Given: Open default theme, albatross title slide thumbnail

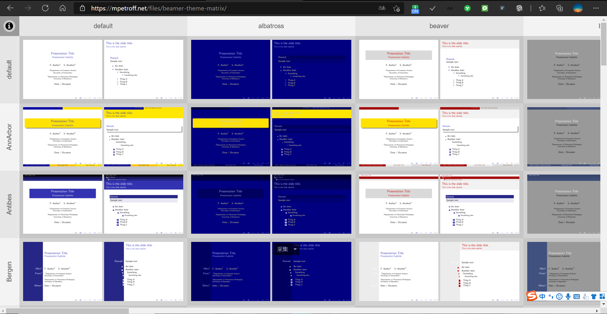Looking at the screenshot, I should pyautogui.click(x=231, y=69).
